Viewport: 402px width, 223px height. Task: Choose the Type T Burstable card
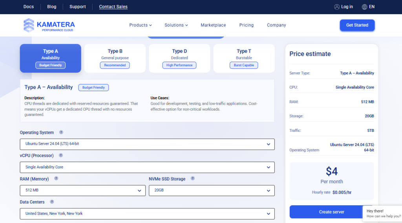pyautogui.click(x=244, y=58)
